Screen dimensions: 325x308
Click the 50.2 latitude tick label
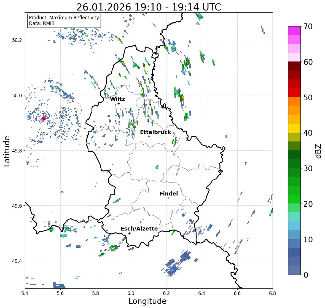click(17, 40)
